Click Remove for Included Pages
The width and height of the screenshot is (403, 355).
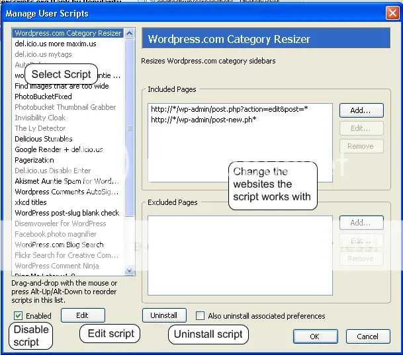tap(361, 146)
